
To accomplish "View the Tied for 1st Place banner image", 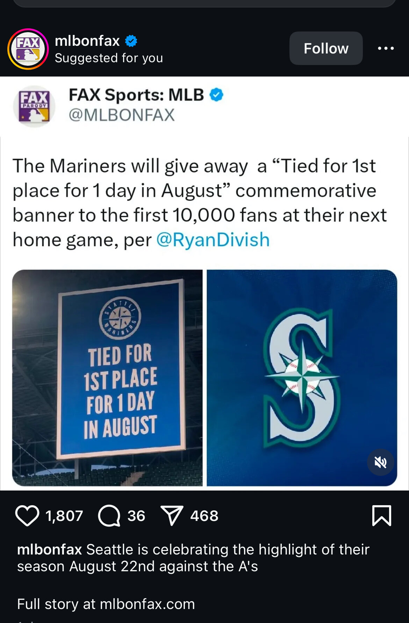I will point(107,378).
